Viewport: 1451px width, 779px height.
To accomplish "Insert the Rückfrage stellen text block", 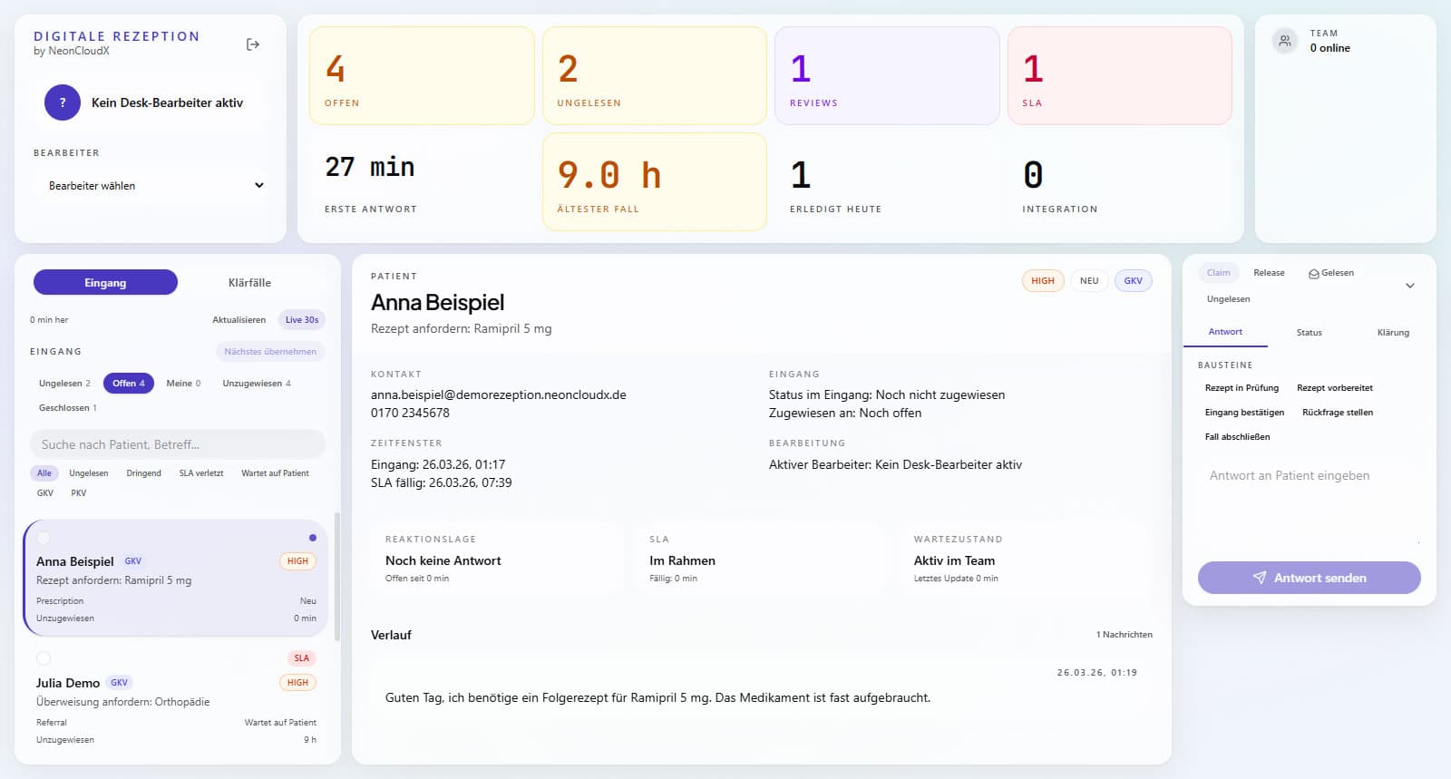I will click(1338, 413).
